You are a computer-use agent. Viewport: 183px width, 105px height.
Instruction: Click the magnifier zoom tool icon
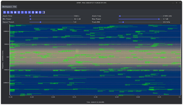point(8,12)
